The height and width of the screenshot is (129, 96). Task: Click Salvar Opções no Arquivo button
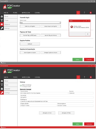30,53
